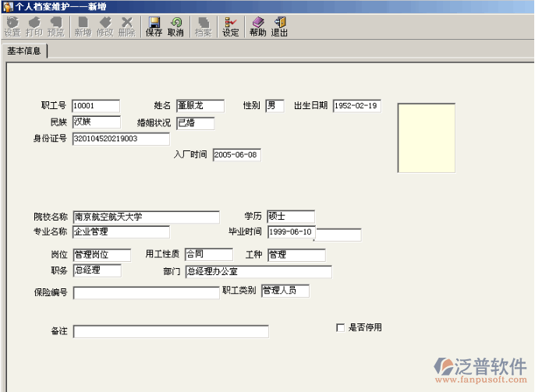Viewport: 535px width, 392px height.
Task: Click the 新增 (Add) toolbar icon
Action: point(82,26)
